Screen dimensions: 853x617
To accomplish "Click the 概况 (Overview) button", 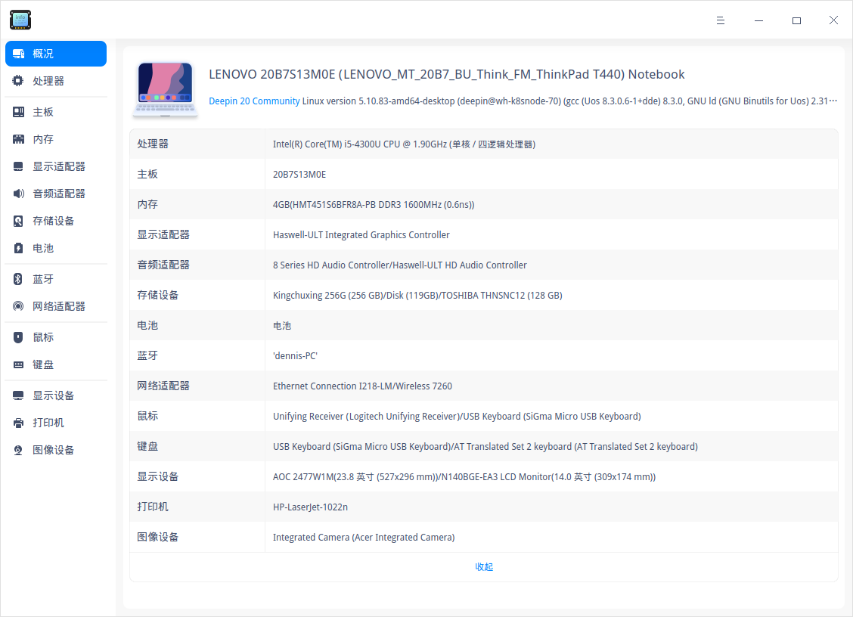I will [x=55, y=53].
